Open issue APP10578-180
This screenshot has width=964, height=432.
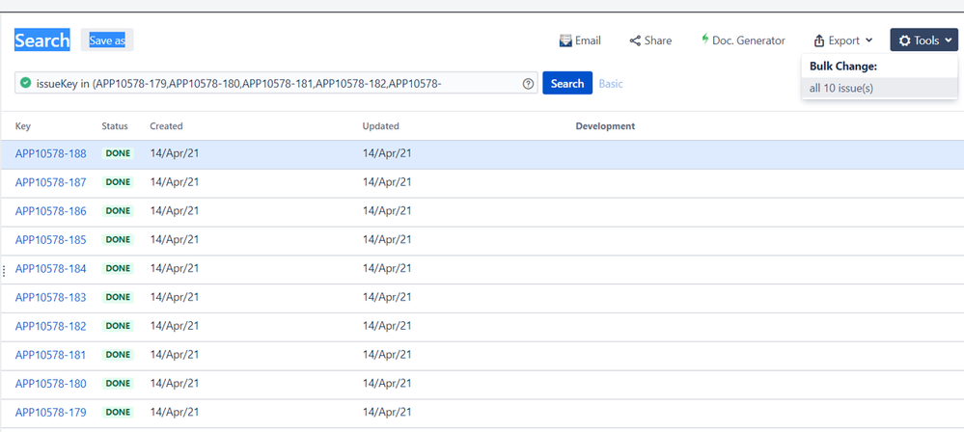coord(50,384)
